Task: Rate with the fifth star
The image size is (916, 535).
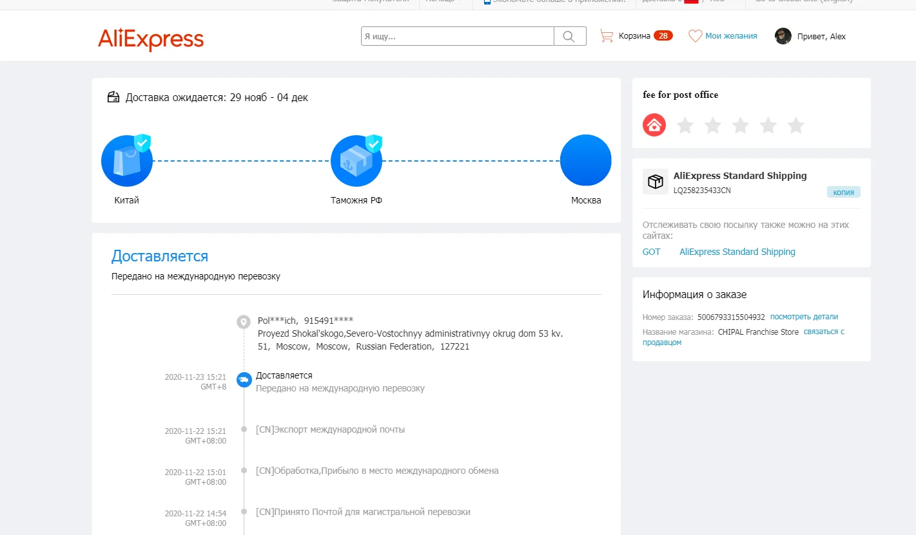Action: coord(796,126)
